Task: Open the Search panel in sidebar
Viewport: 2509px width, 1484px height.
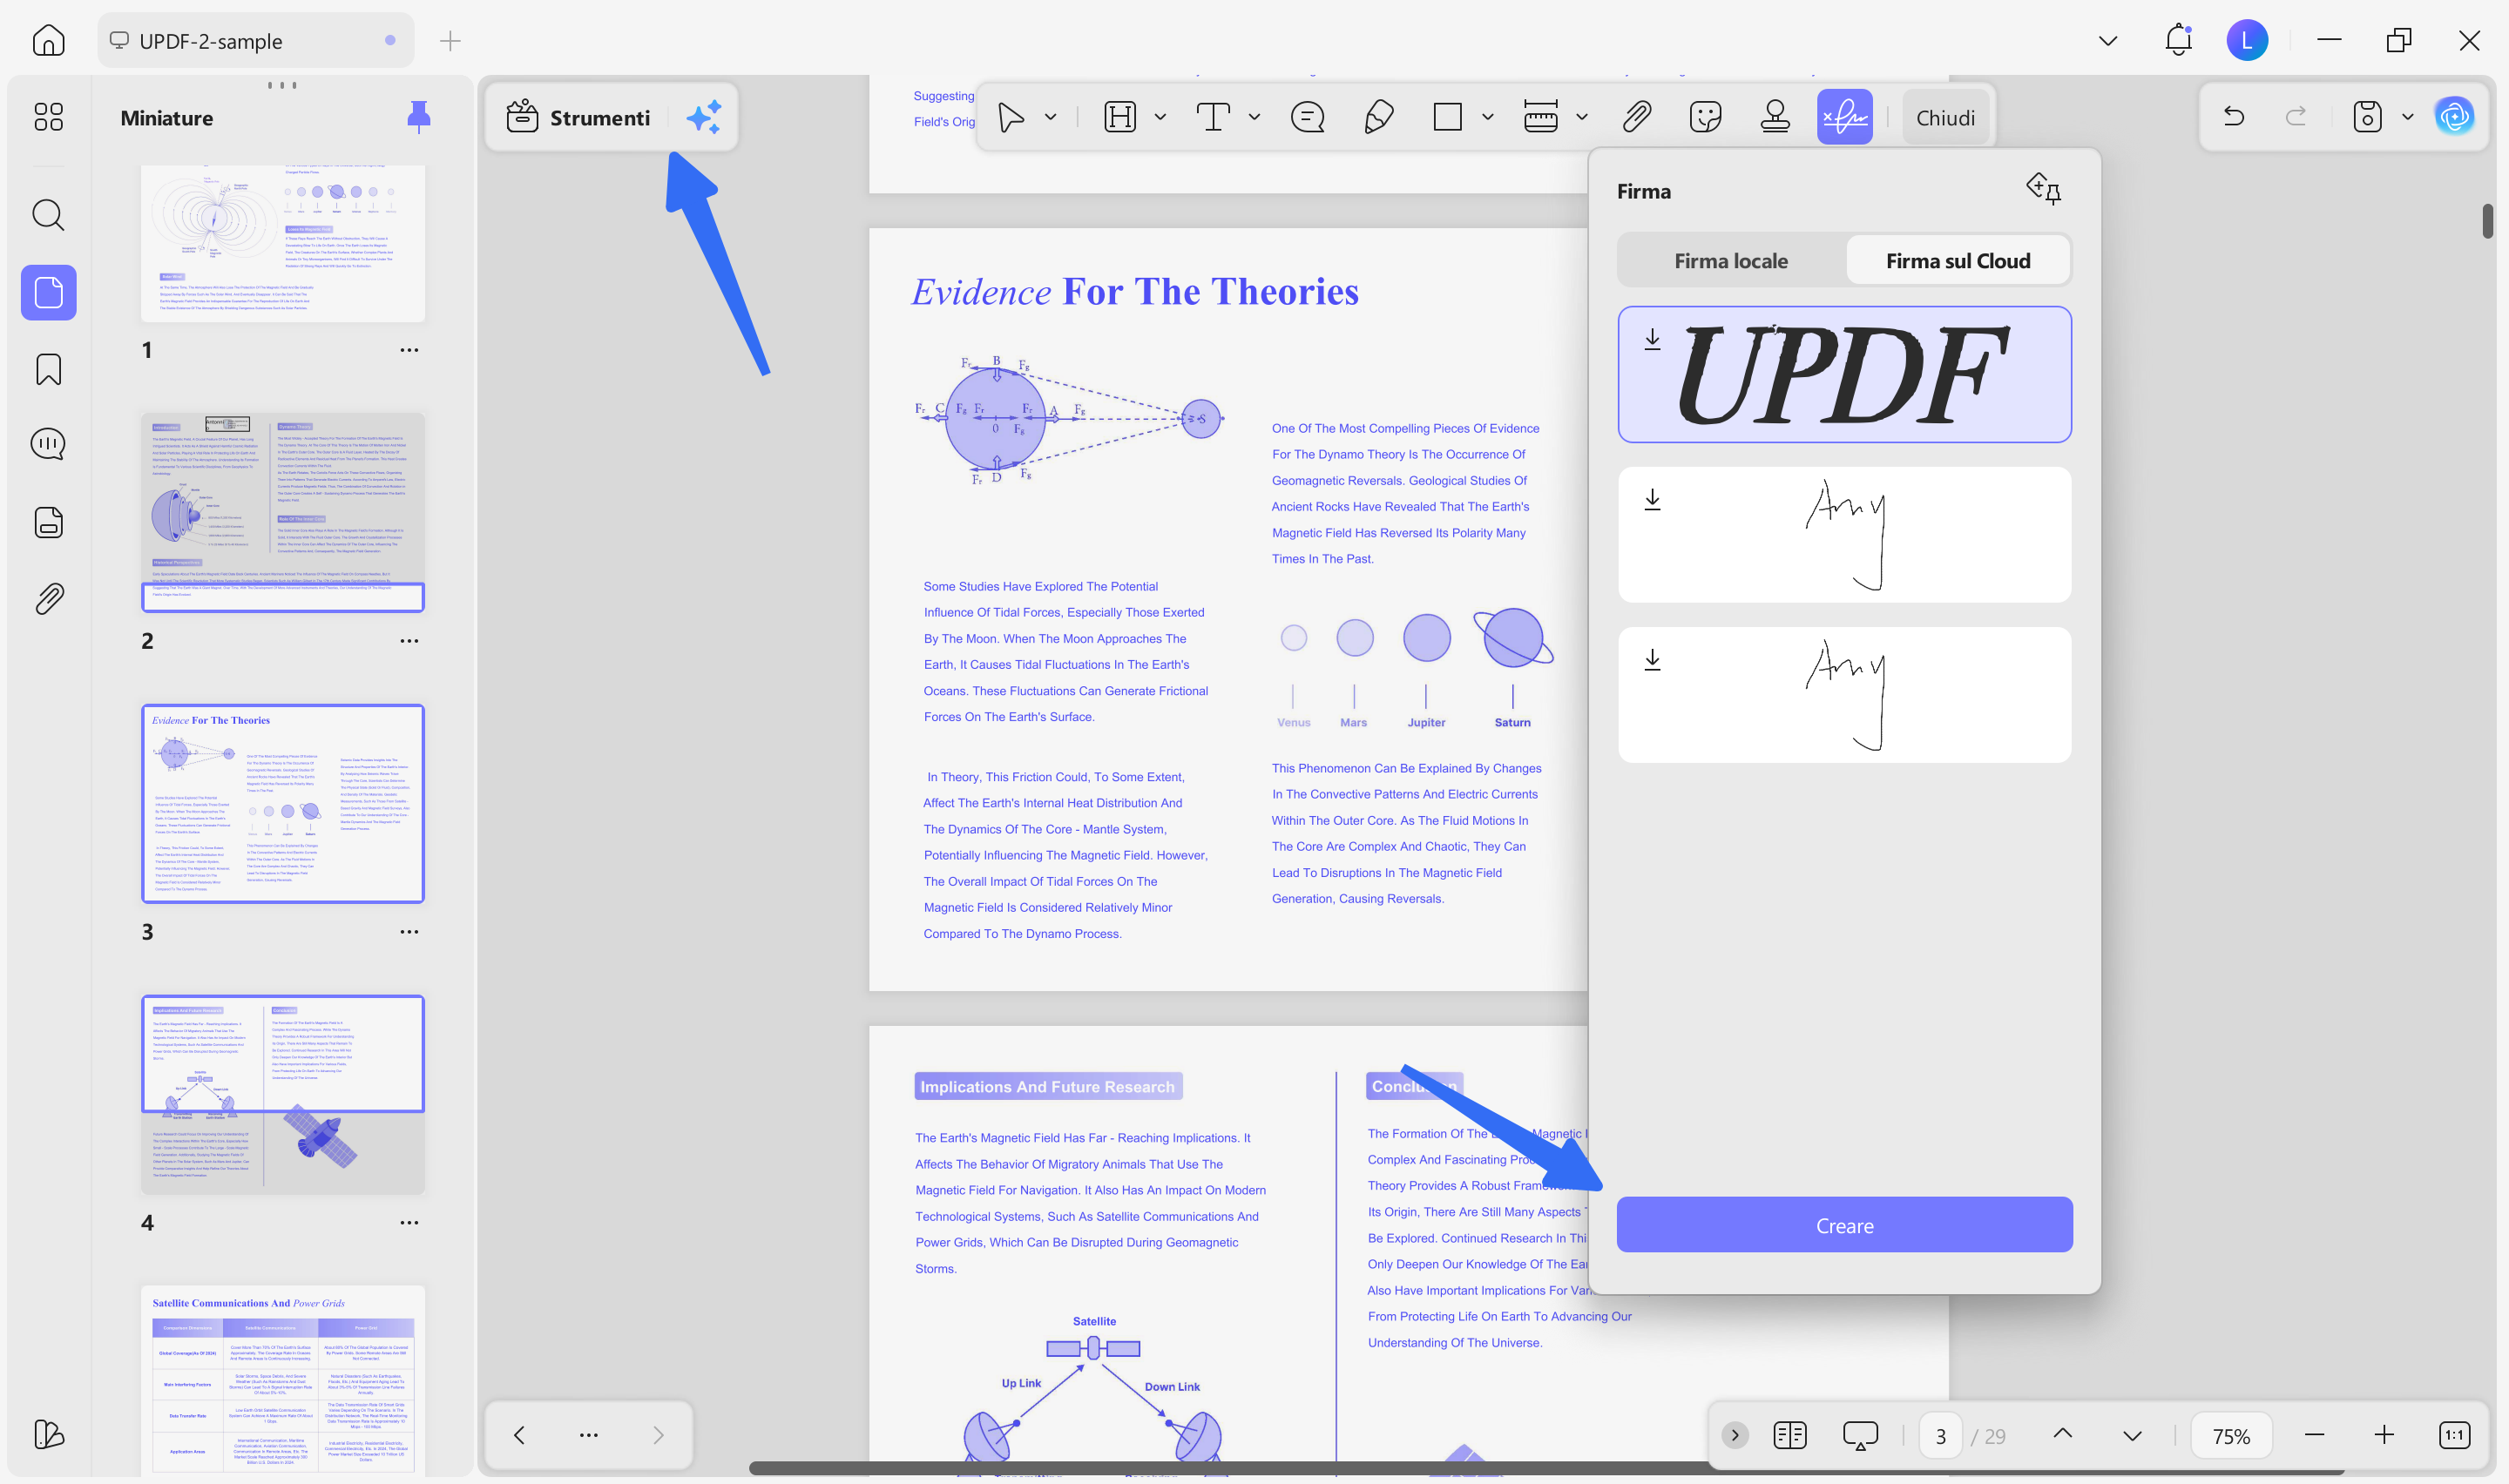Action: tap(48, 214)
